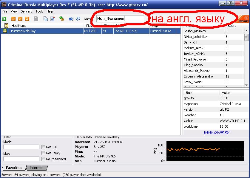Click the gravity rule row
This screenshot has height=178, width=250.
point(216,98)
